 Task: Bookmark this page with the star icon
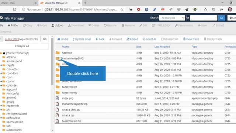tap(122, 10)
